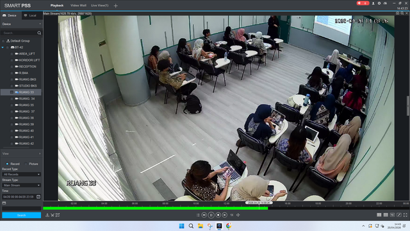Open File Explorer from taskbar
Image resolution: width=410 pixels, height=231 pixels.
point(201,226)
